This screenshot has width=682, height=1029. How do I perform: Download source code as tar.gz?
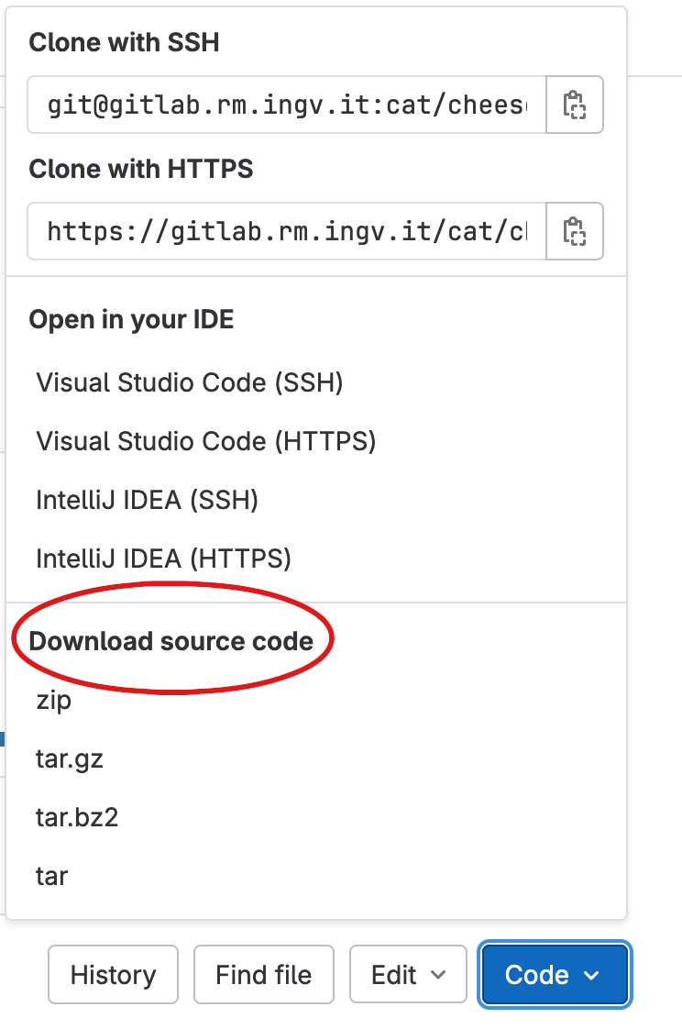(70, 759)
